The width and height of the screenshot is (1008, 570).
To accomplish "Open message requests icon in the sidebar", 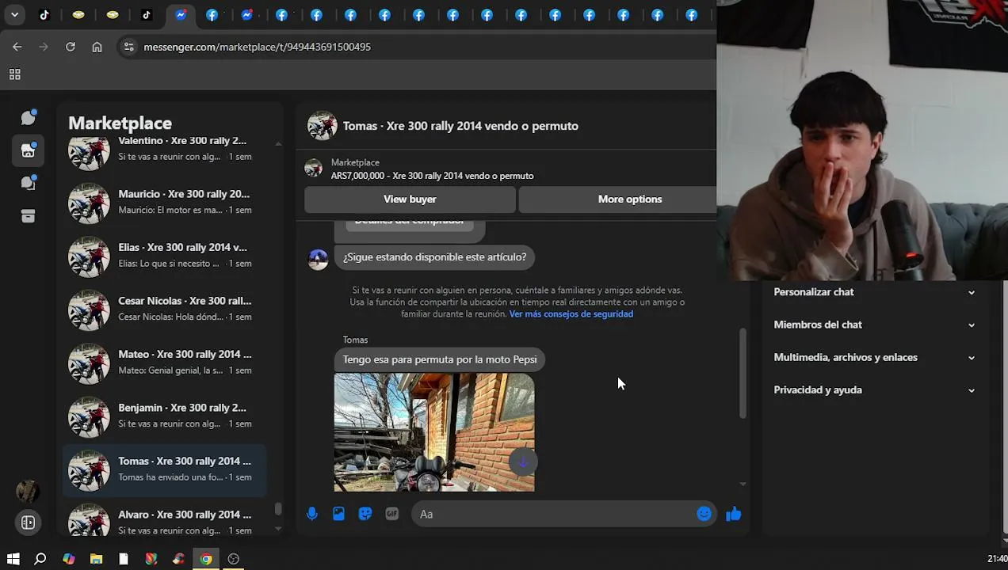I will 29,183.
